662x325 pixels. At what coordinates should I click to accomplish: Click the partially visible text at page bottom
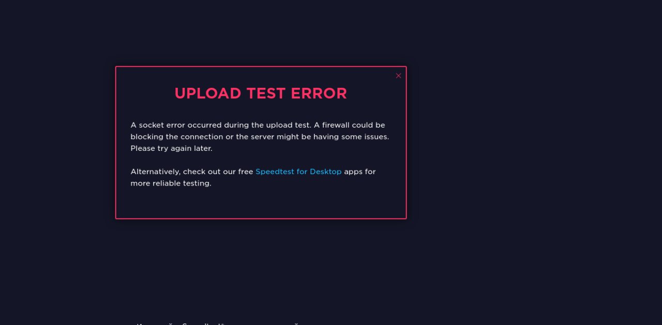pos(217,323)
